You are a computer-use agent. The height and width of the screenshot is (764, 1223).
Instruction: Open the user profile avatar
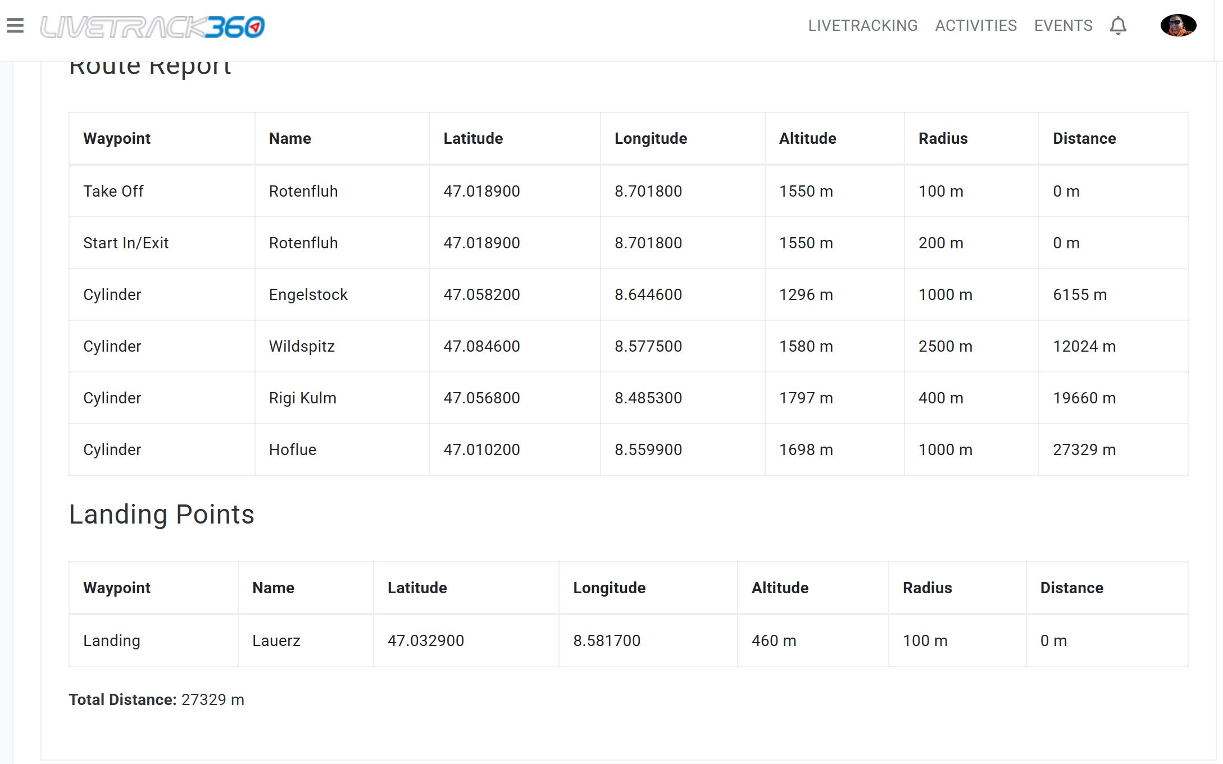click(1178, 25)
